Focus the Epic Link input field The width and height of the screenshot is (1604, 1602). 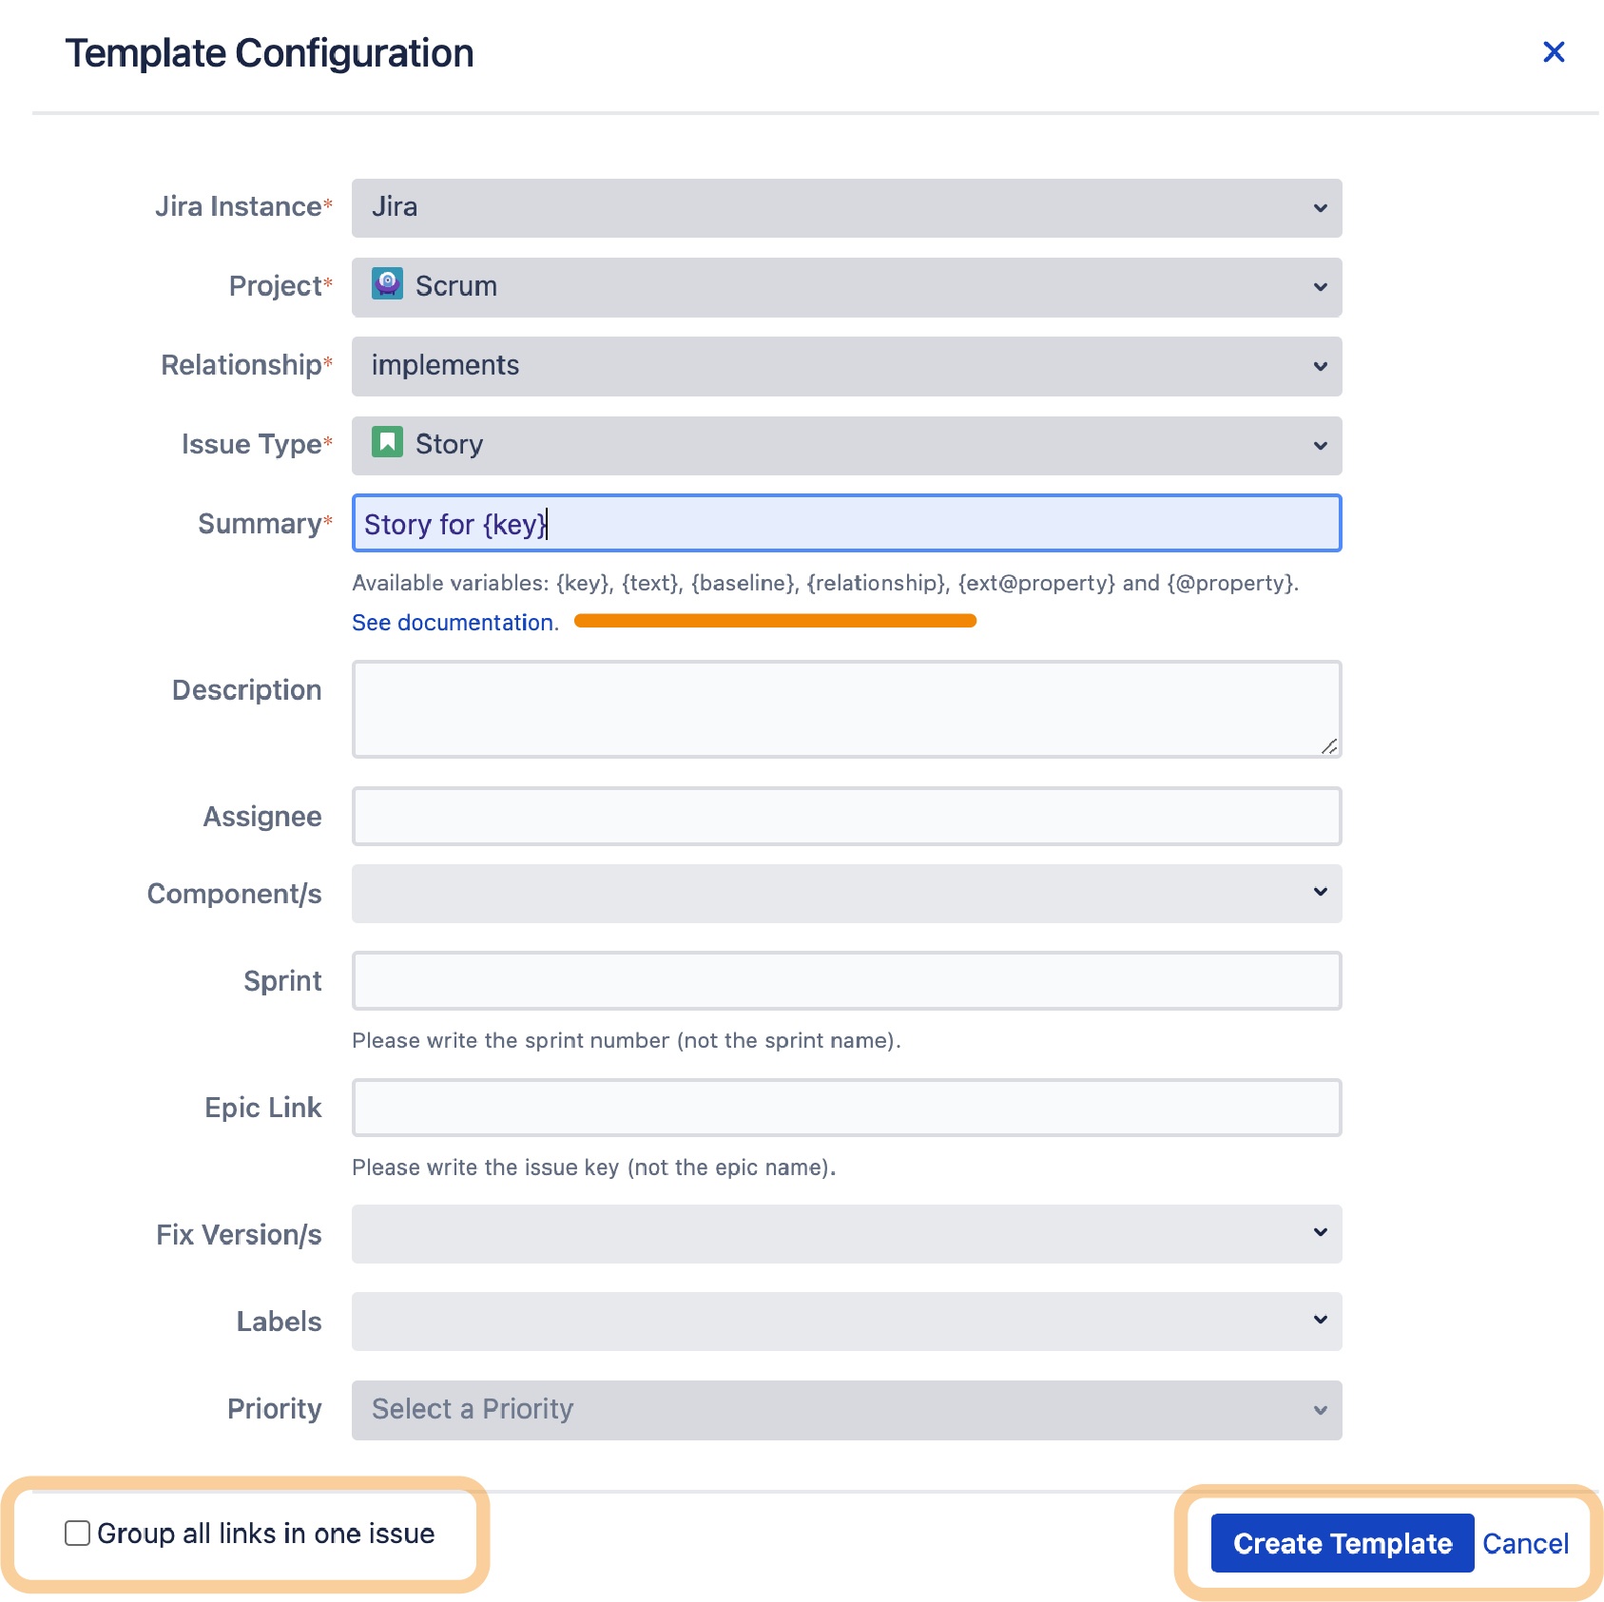(846, 1107)
